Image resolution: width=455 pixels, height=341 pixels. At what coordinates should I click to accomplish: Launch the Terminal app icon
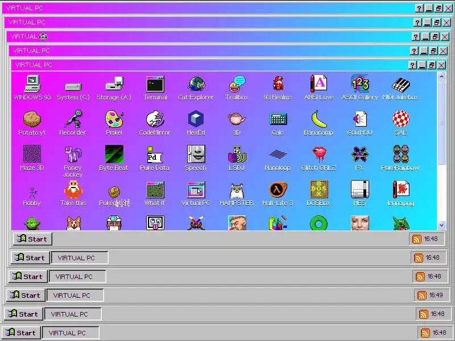pyautogui.click(x=155, y=84)
